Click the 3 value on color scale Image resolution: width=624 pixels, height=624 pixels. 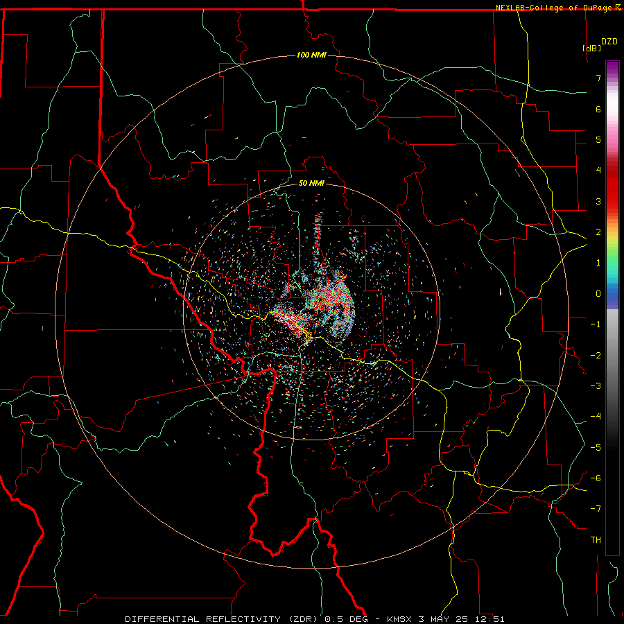click(x=598, y=201)
